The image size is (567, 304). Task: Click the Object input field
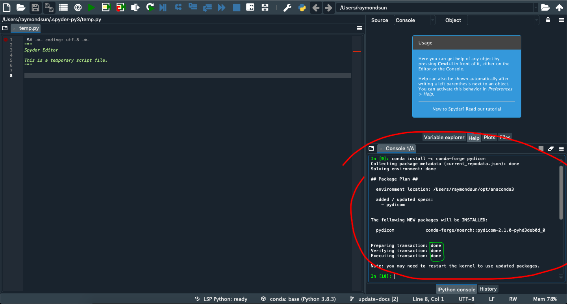(x=500, y=20)
